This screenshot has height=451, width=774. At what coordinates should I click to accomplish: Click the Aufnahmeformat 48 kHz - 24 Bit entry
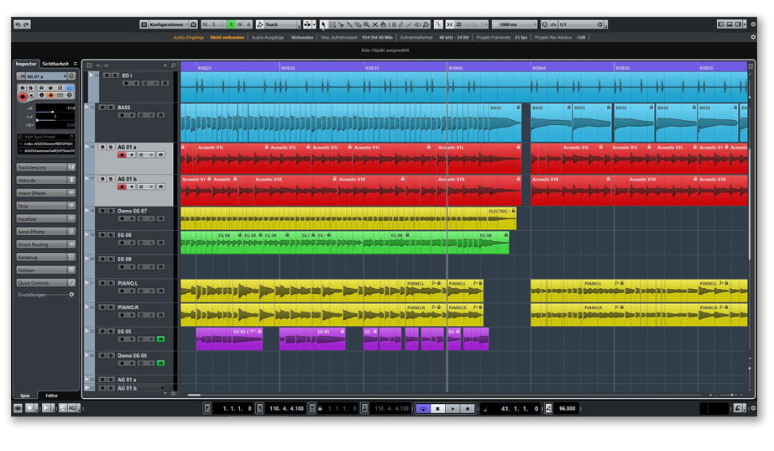click(x=434, y=38)
